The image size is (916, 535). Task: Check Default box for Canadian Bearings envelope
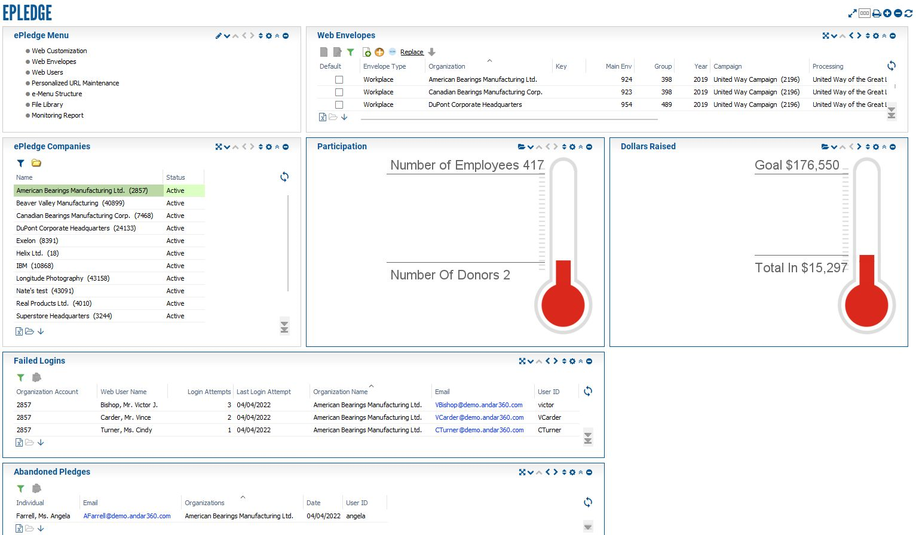click(339, 92)
